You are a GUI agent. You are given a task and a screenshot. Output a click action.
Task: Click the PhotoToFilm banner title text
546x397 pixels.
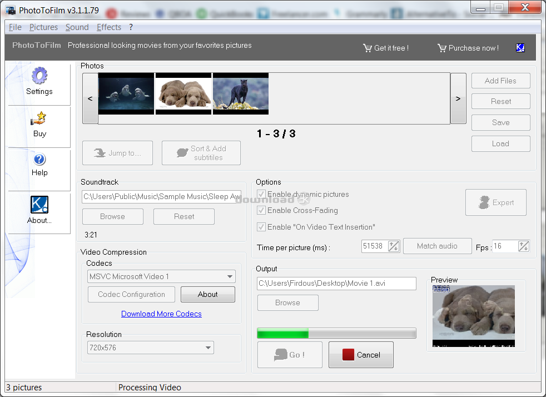(37, 45)
